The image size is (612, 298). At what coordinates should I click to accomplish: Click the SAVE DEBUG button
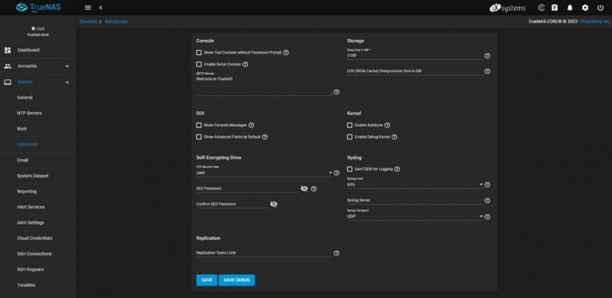[236, 280]
